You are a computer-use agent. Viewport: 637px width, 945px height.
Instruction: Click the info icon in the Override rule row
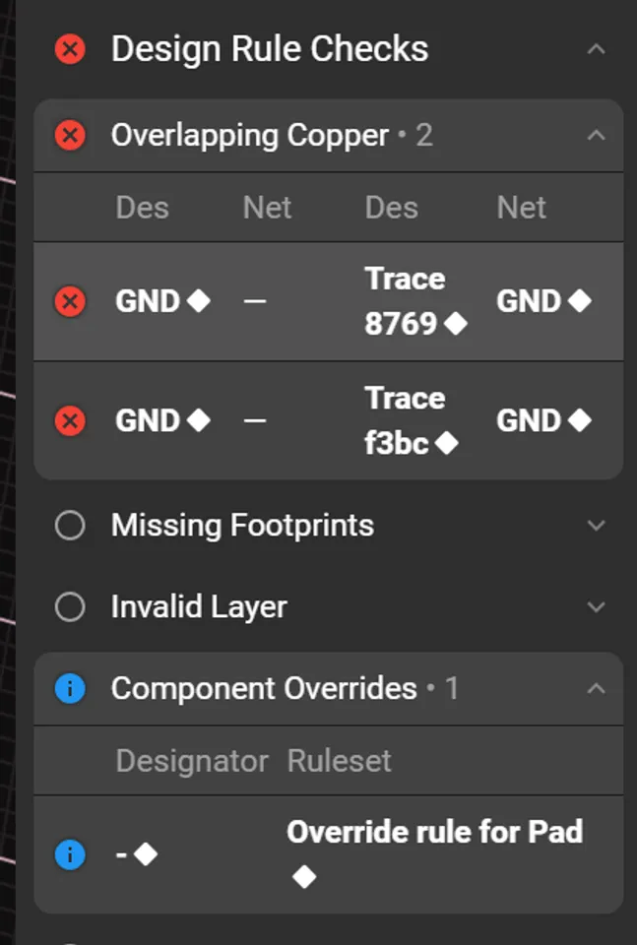coord(70,854)
